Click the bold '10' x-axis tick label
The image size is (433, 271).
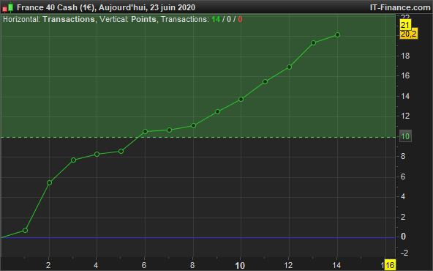click(240, 266)
